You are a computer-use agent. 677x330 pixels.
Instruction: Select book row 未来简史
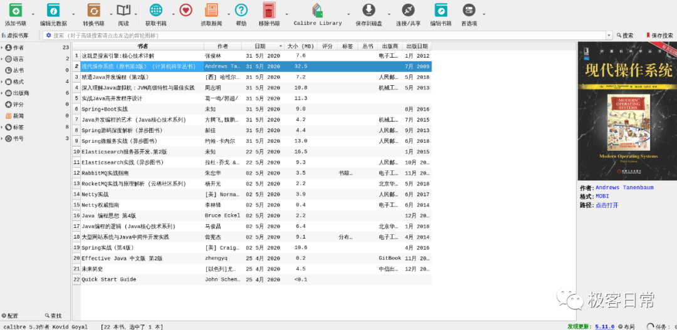click(x=252, y=269)
